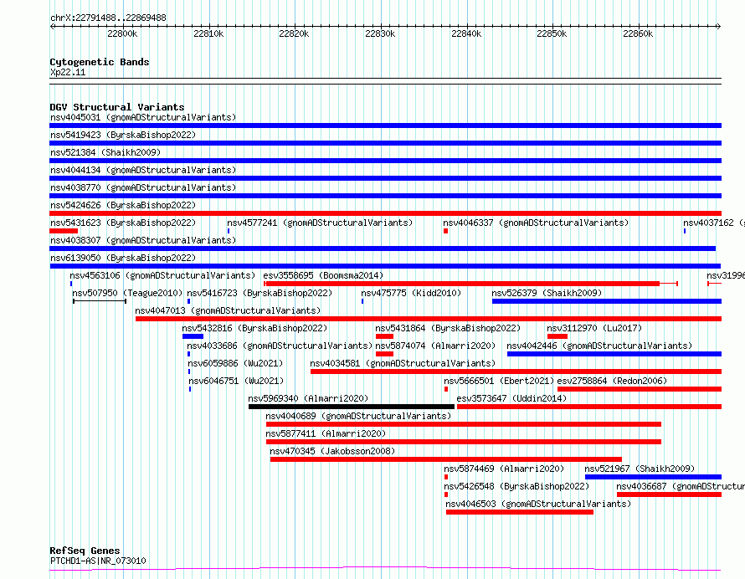Click nsv6139050 (ByrskaBishop2022) label
Image resolution: width=745 pixels, height=579 pixels.
coord(123,258)
